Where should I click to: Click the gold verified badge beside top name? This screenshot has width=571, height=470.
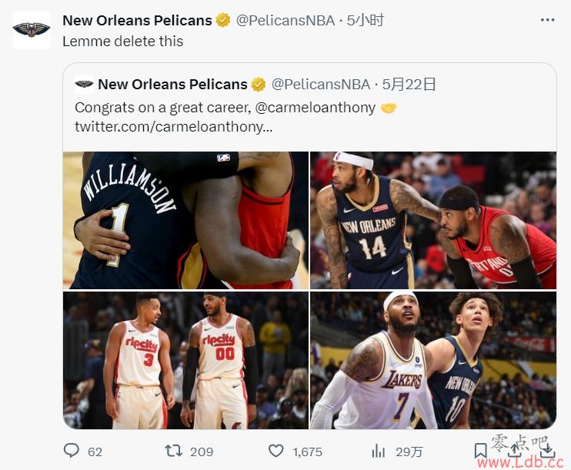click(223, 21)
